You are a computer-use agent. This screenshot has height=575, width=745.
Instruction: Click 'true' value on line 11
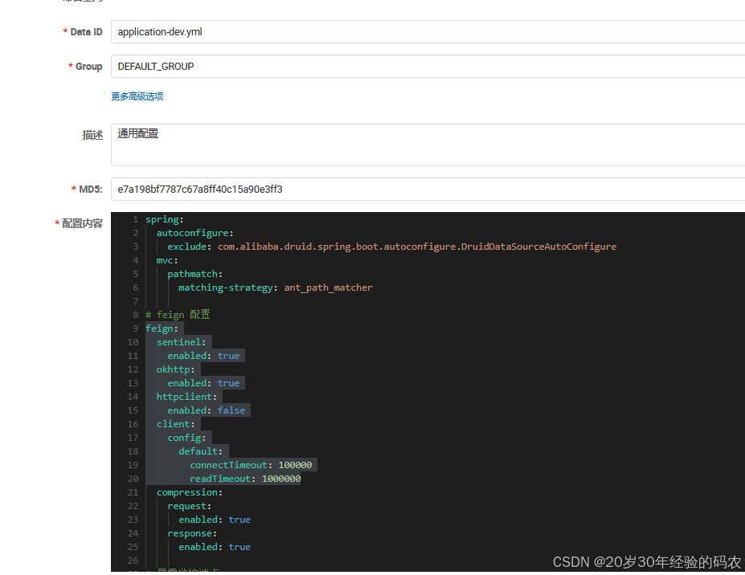[x=228, y=356]
